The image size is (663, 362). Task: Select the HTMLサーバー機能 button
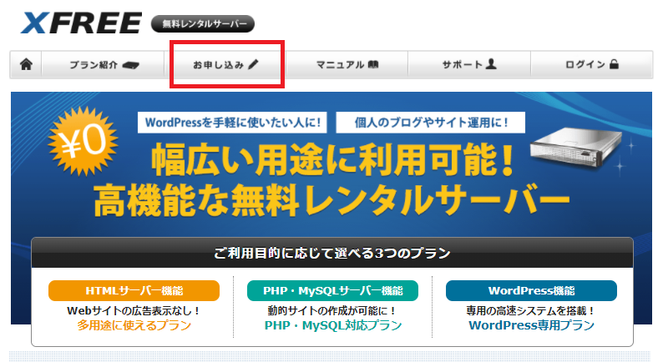tap(134, 290)
